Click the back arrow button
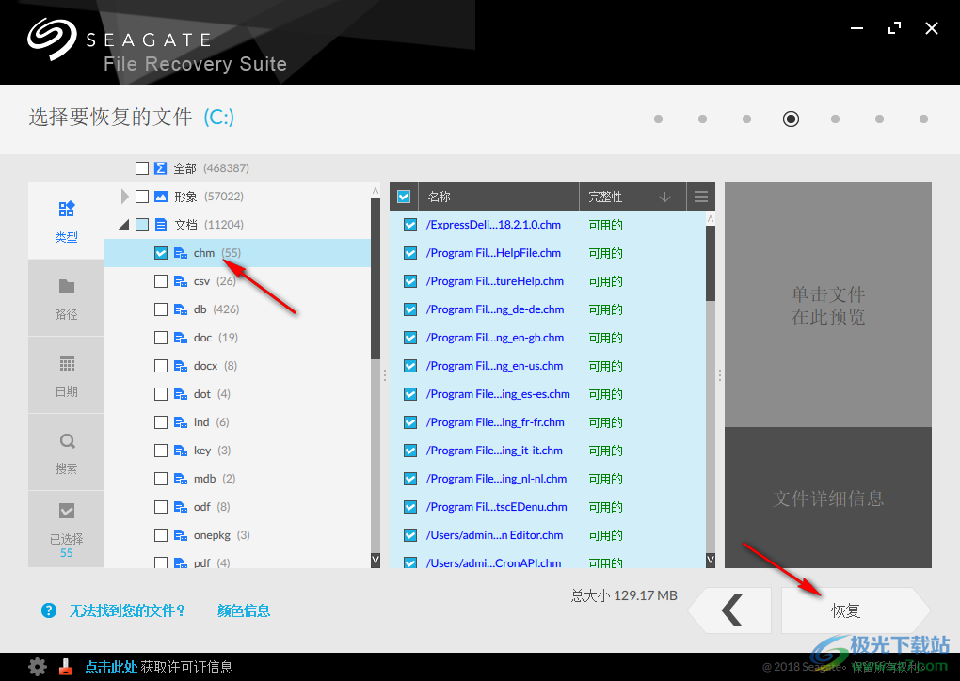 coord(729,610)
